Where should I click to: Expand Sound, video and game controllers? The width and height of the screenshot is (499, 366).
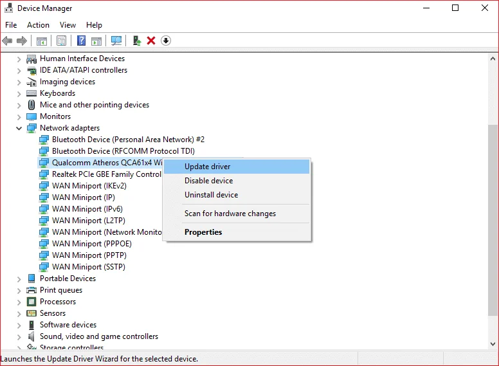point(19,337)
